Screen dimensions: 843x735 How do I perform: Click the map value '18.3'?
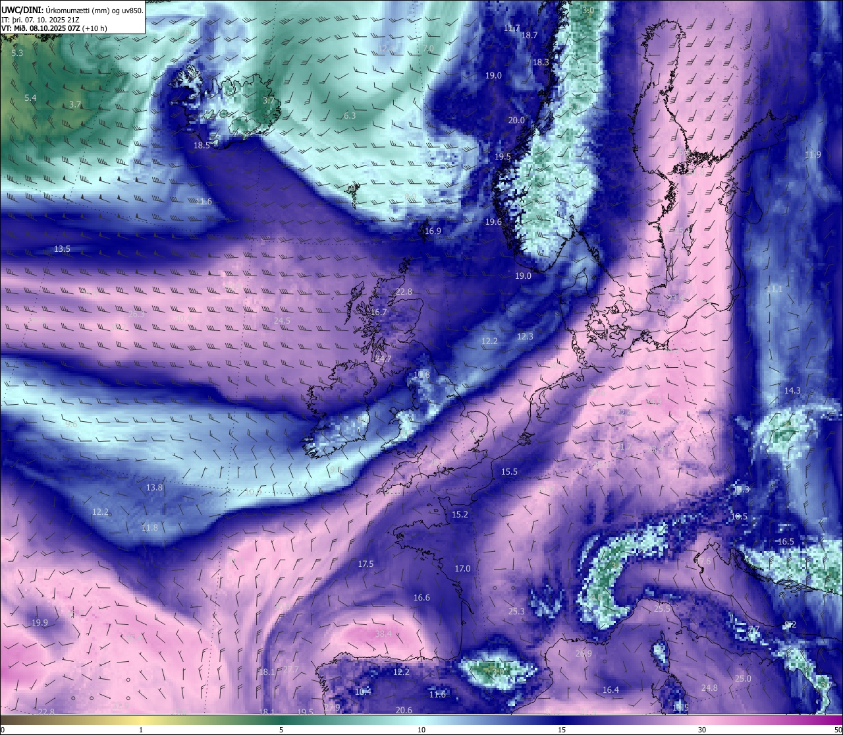click(541, 63)
